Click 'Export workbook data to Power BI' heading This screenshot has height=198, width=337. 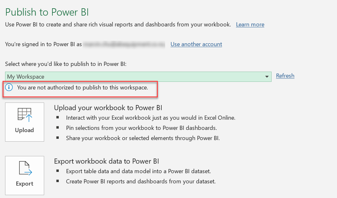coord(106,161)
